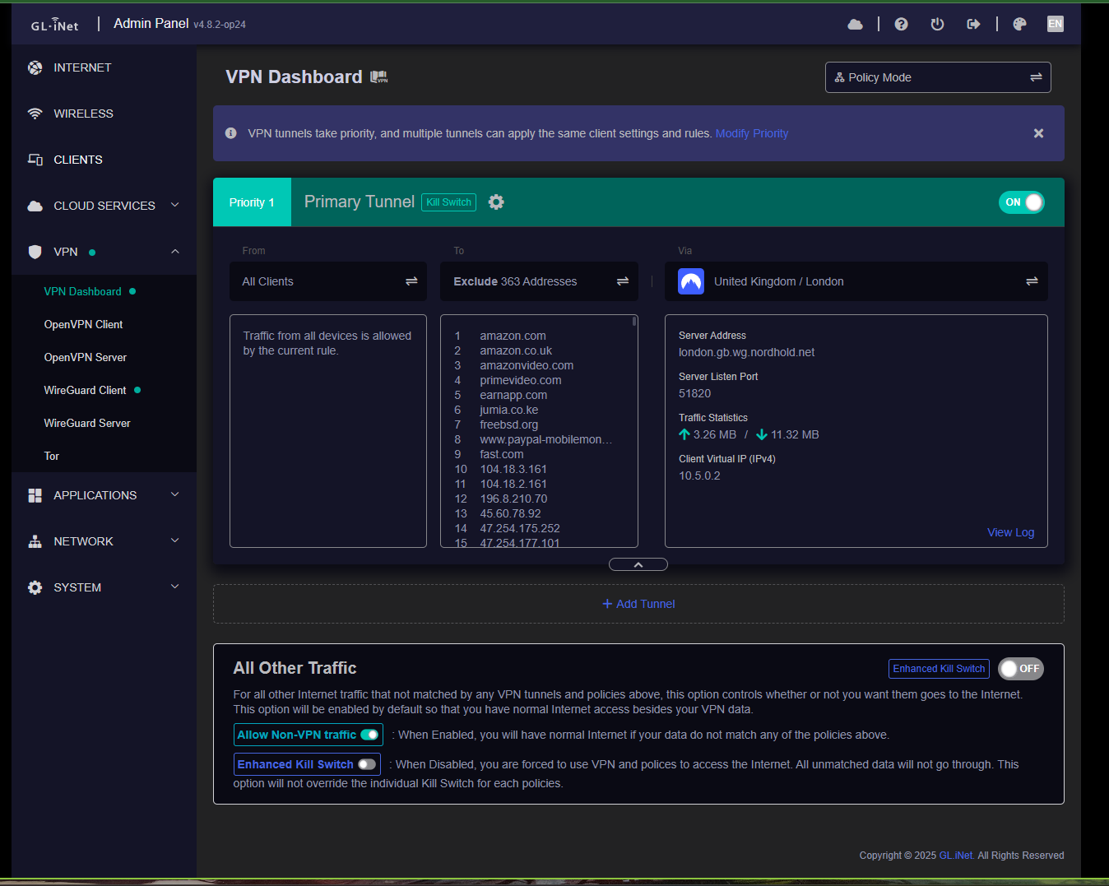Viewport: 1109px width, 886px height.
Task: Open WireGuard Client in sidebar
Action: pyautogui.click(x=85, y=390)
